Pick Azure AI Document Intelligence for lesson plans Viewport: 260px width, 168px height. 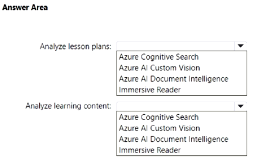[x=174, y=79]
